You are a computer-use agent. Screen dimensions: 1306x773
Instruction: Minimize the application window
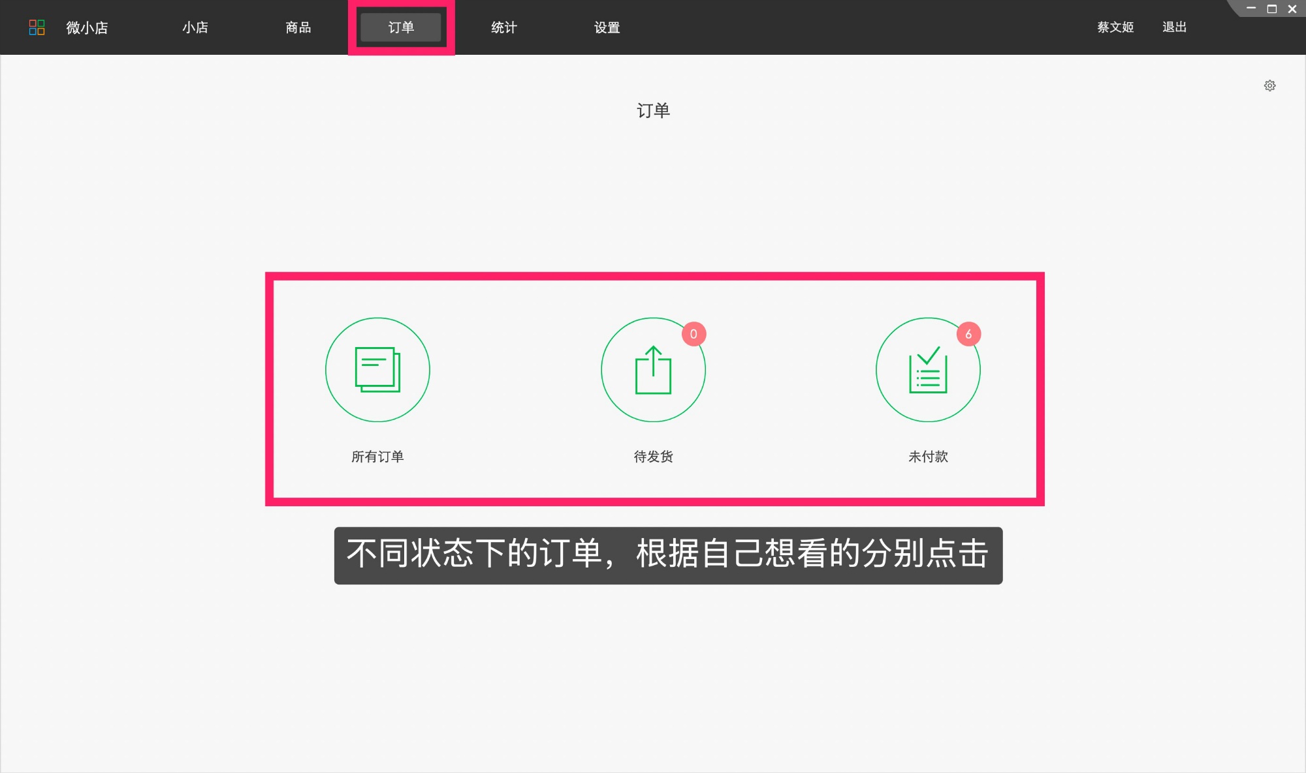(x=1251, y=8)
